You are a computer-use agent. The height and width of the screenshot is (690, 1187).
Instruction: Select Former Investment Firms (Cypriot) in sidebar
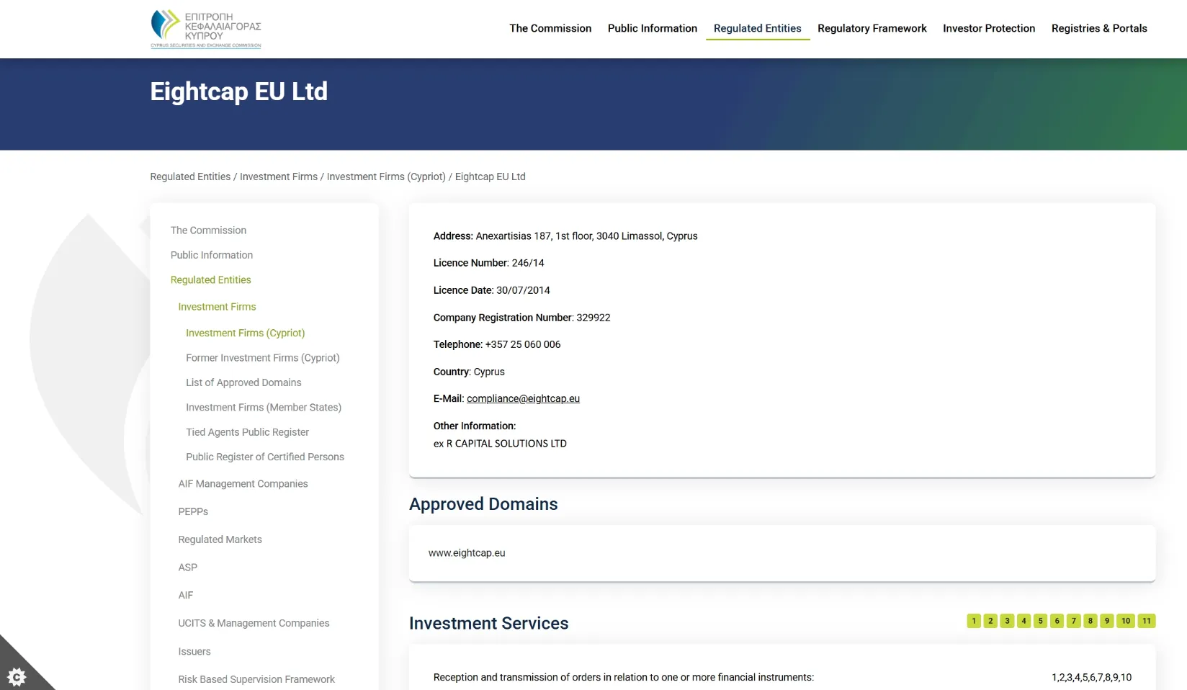pos(262,358)
